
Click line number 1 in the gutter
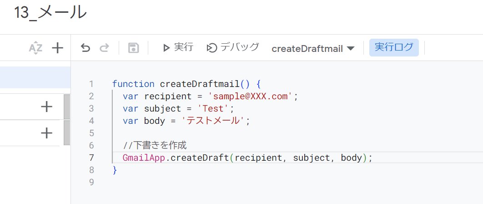point(91,84)
